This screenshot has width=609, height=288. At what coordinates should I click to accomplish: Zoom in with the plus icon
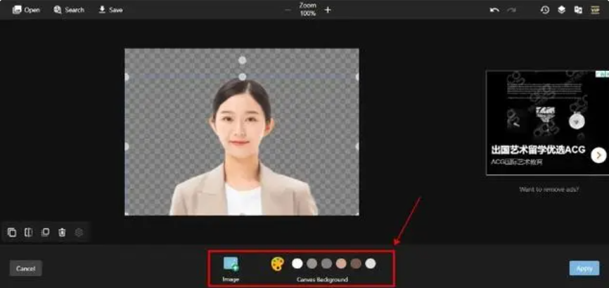pos(328,10)
